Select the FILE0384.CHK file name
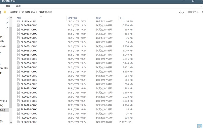 (28, 59)
